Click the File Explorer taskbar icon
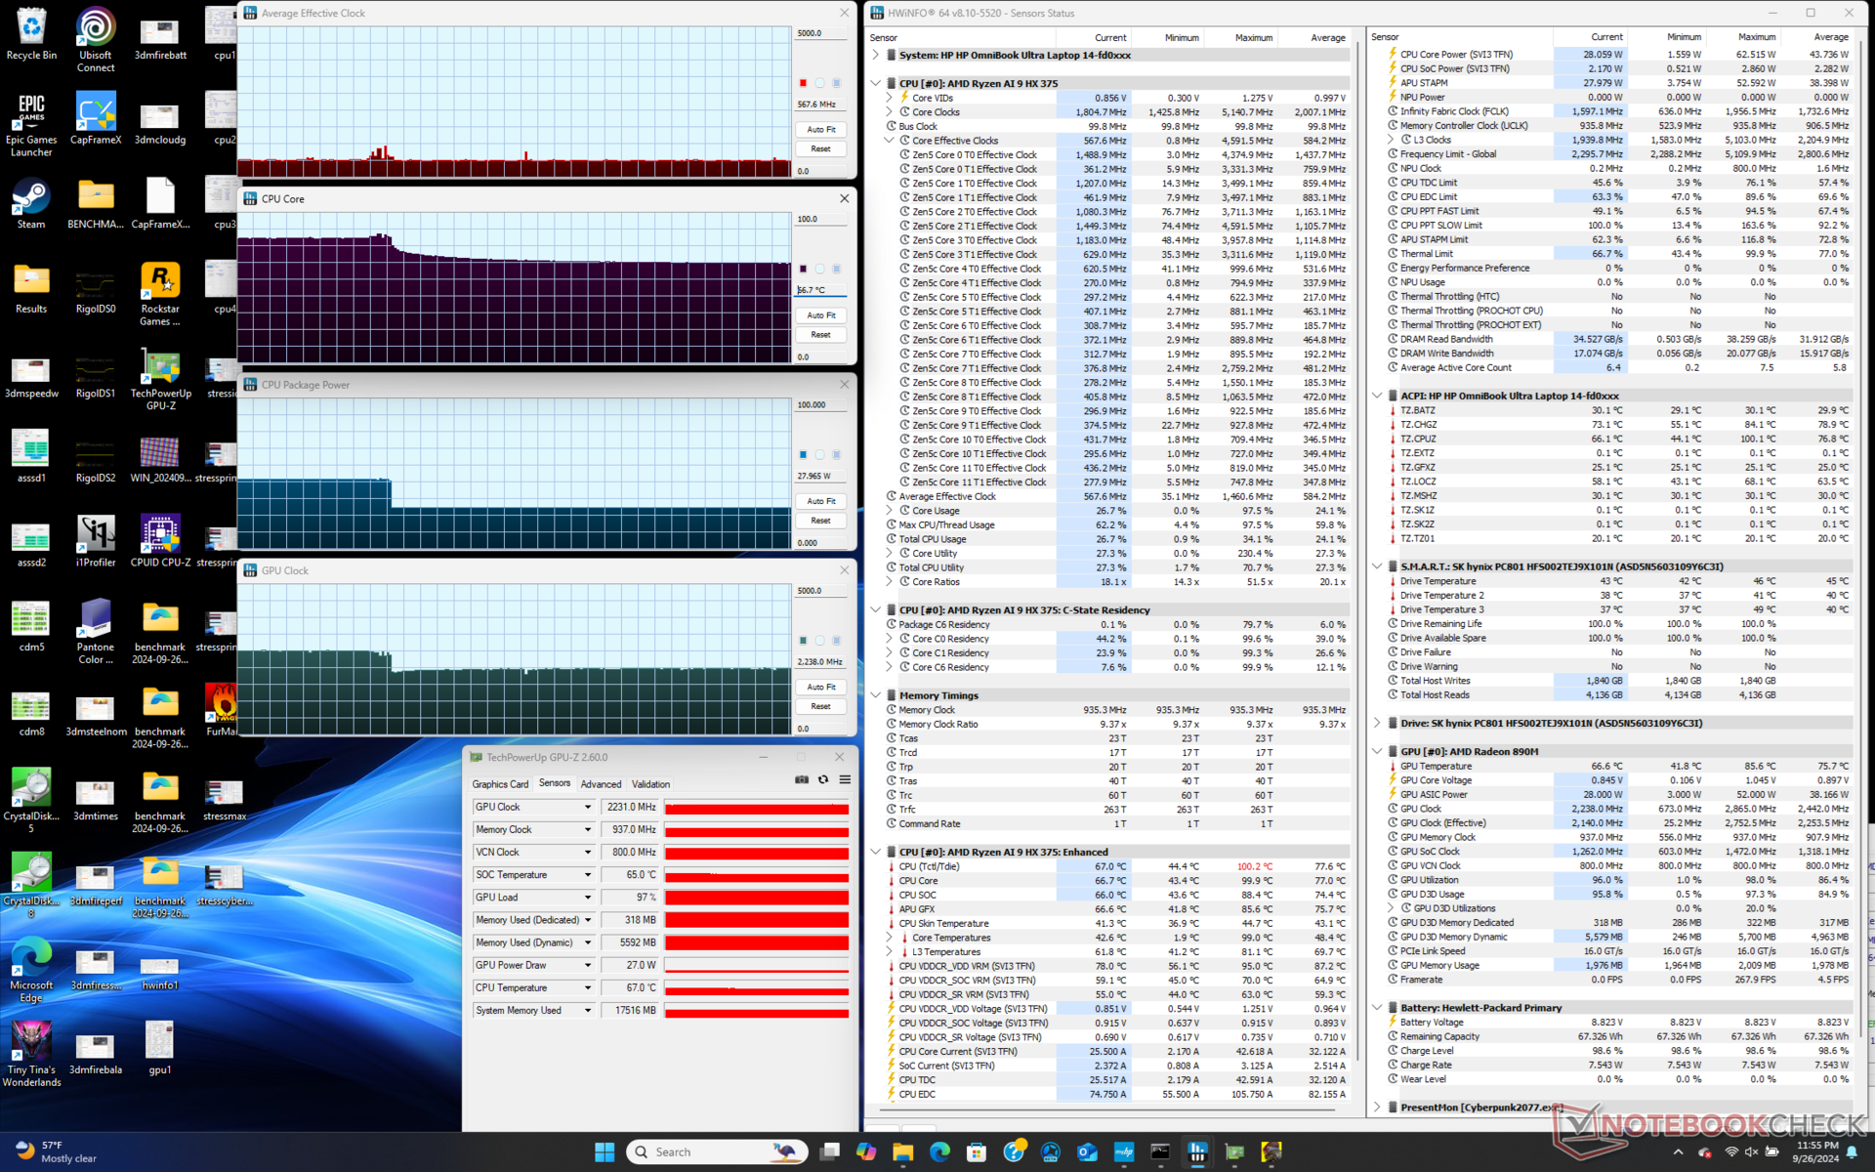This screenshot has width=1875, height=1172. [902, 1152]
